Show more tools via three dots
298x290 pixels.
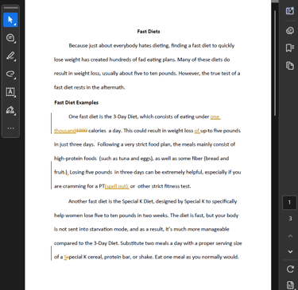(x=10, y=128)
